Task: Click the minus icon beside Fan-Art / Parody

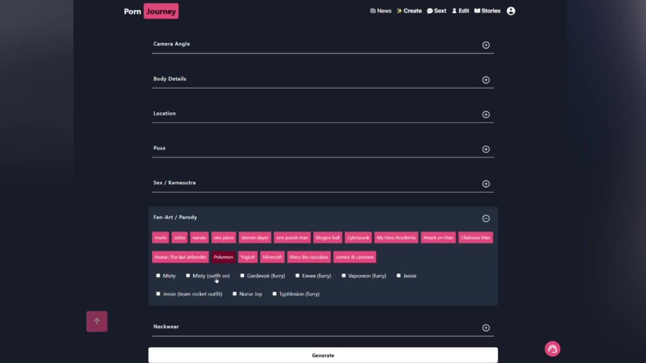Action: [486, 218]
